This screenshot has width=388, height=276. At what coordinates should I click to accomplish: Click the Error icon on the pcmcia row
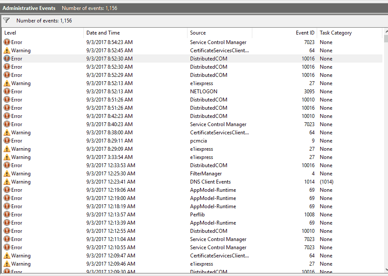coord(7,140)
